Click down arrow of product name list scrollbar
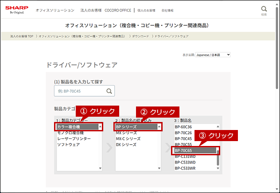Viewport: 280px width, 193px height. click(x=218, y=168)
